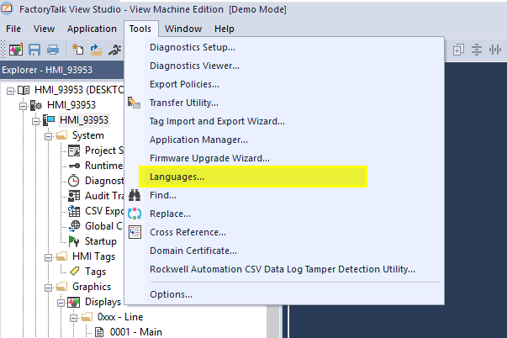Click the toolbar icon with plus on stacked squares
Viewport: 507px width, 338px height.
point(458,50)
